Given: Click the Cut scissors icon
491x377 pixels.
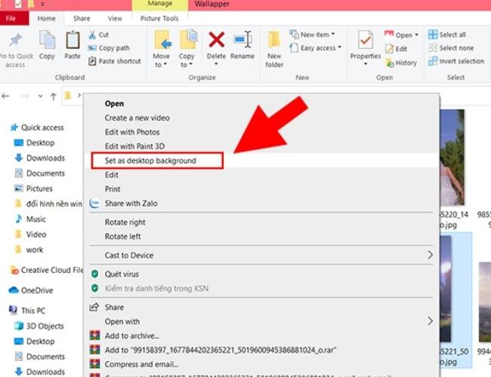Looking at the screenshot, I should 92,35.
